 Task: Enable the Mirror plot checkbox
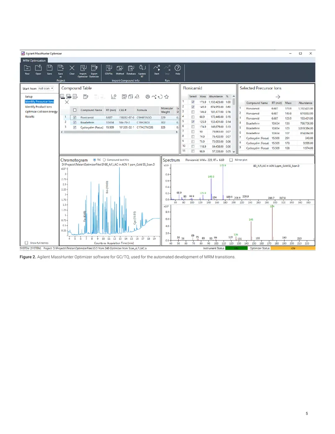click(231, 160)
